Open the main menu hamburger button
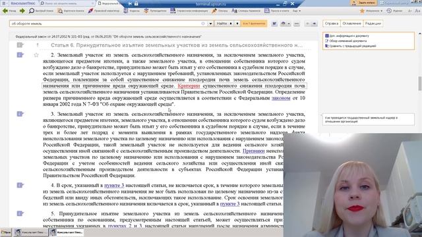The height and width of the screenshot is (237, 422). coord(4,3)
